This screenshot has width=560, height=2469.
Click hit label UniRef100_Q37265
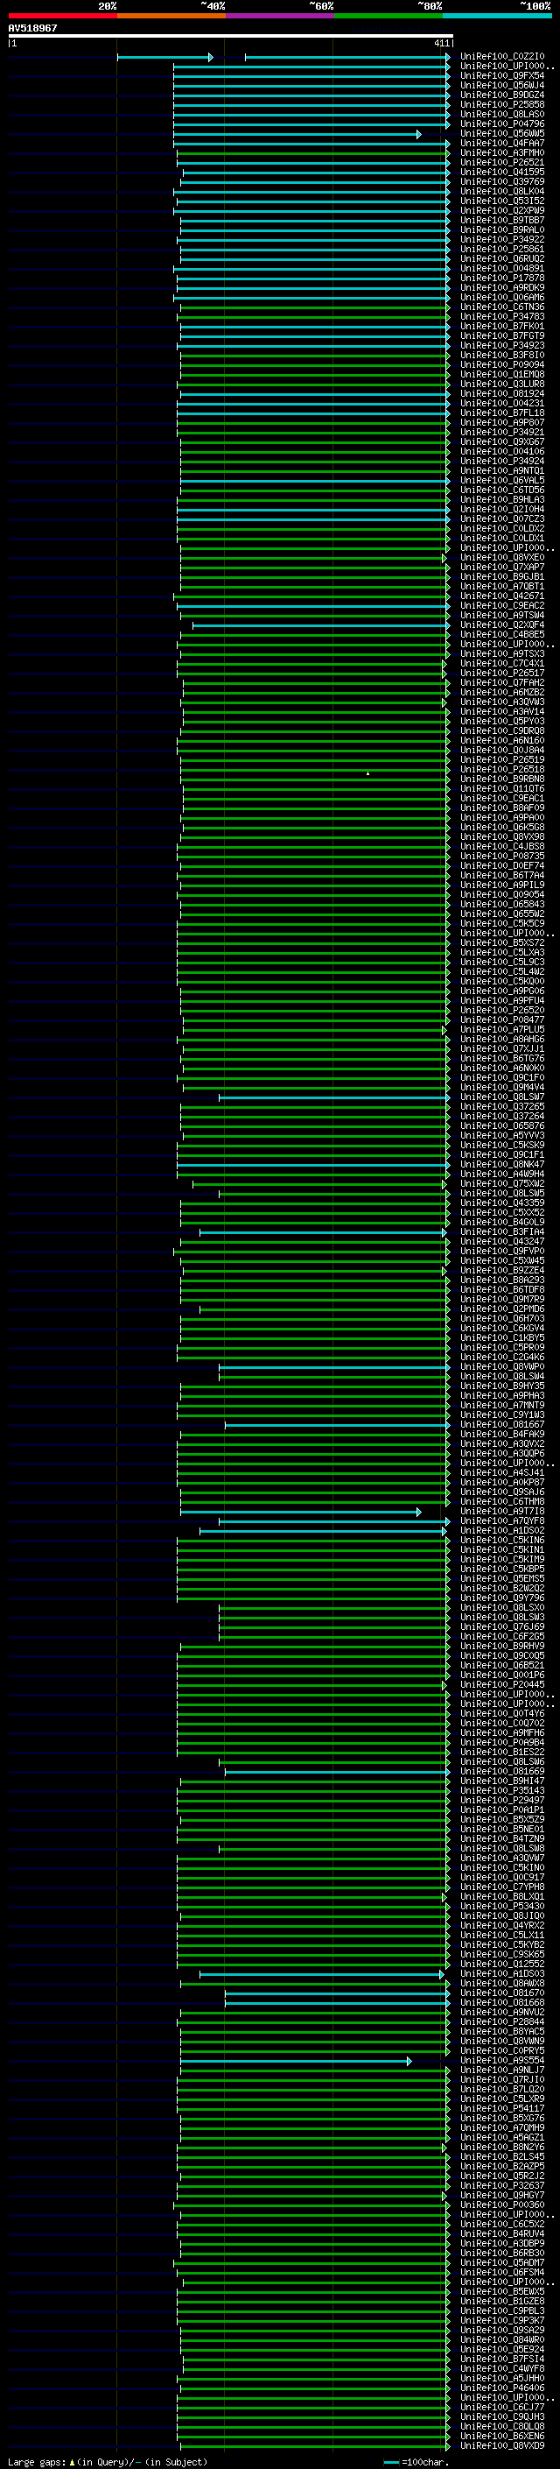click(502, 1106)
